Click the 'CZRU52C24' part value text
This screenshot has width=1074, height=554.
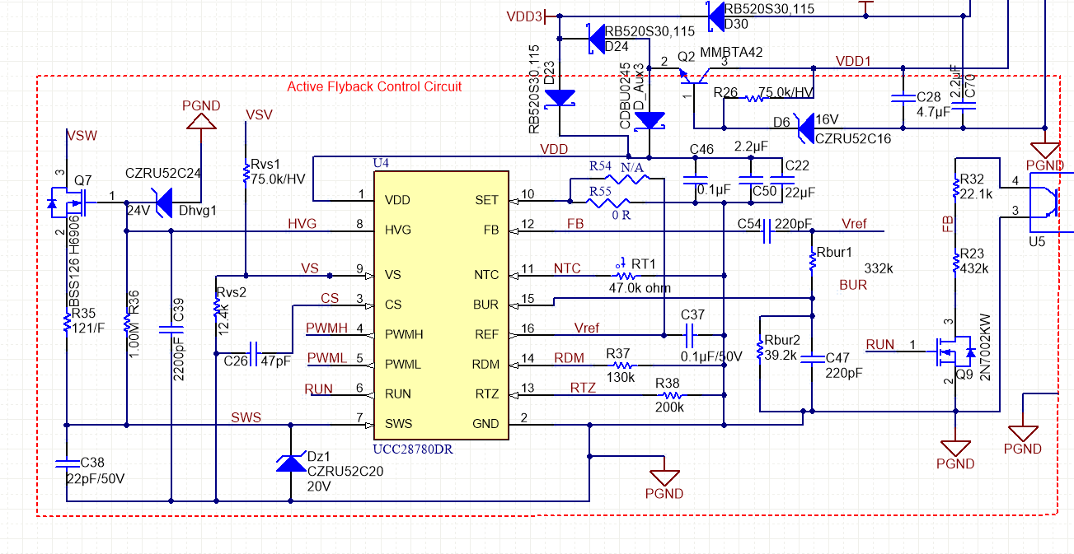(162, 174)
